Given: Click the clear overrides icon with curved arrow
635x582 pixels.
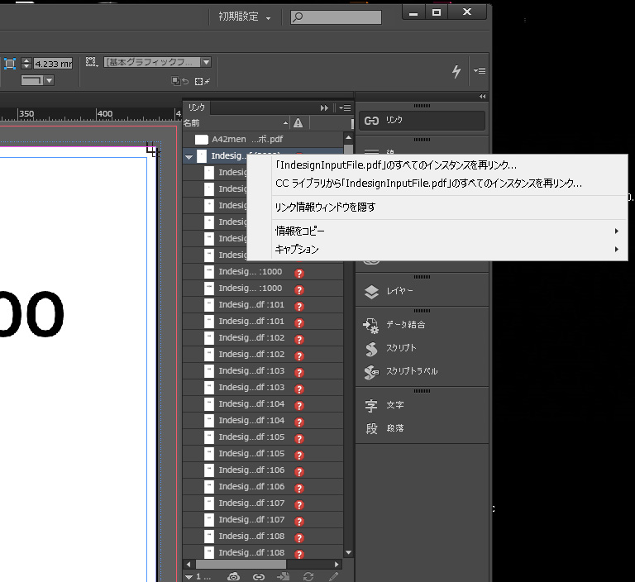Looking at the screenshot, I should (180, 81).
